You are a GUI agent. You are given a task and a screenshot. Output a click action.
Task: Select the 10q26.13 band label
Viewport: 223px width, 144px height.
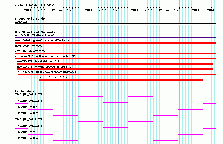point(21,22)
